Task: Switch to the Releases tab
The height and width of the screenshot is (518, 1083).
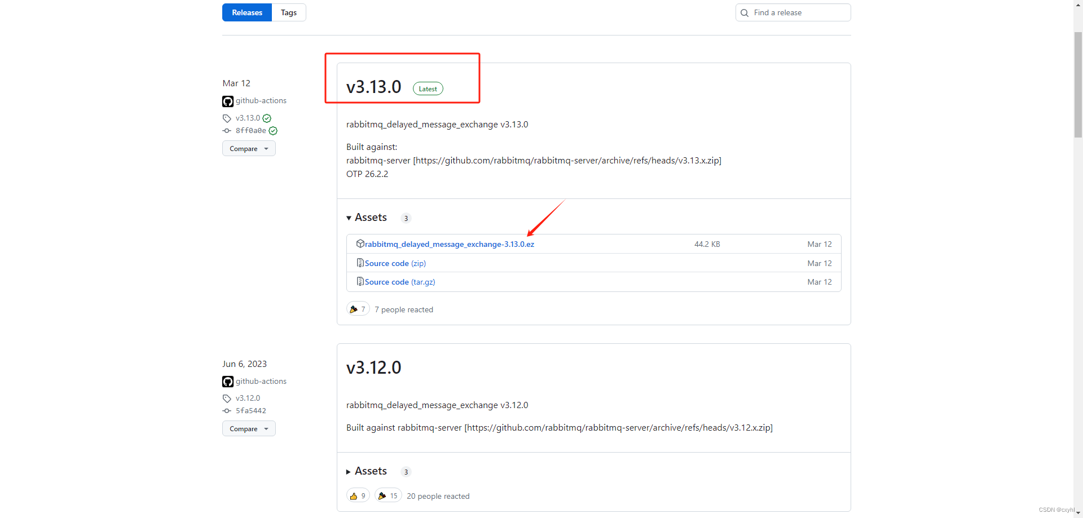Action: (247, 12)
